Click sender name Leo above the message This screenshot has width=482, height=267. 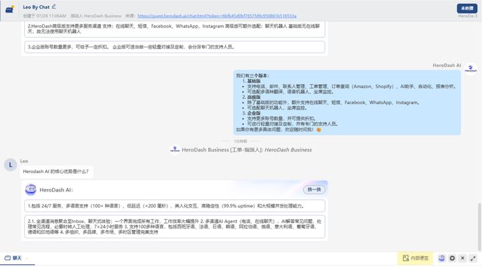24,161
